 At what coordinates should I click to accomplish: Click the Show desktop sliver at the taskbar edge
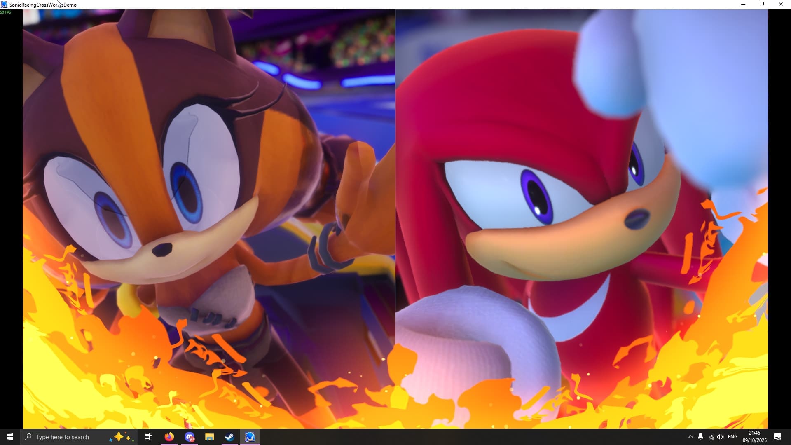point(790,437)
